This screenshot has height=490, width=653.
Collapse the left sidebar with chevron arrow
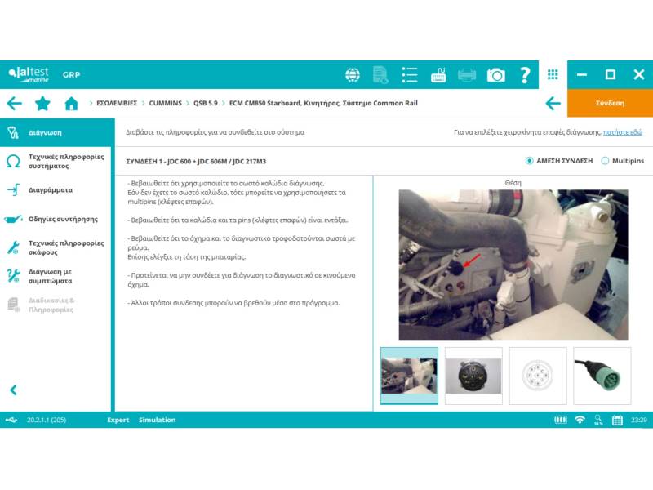pyautogui.click(x=13, y=390)
